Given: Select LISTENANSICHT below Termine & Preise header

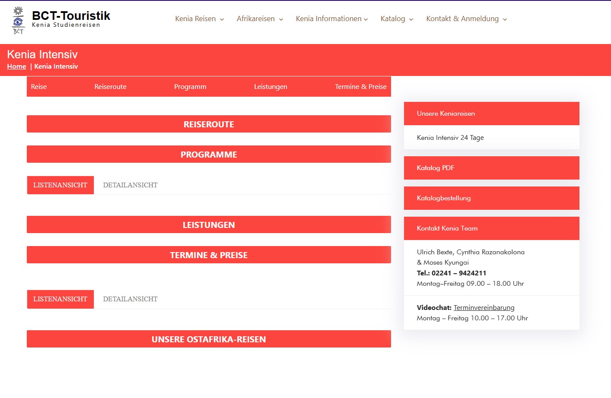Looking at the screenshot, I should click(x=60, y=299).
